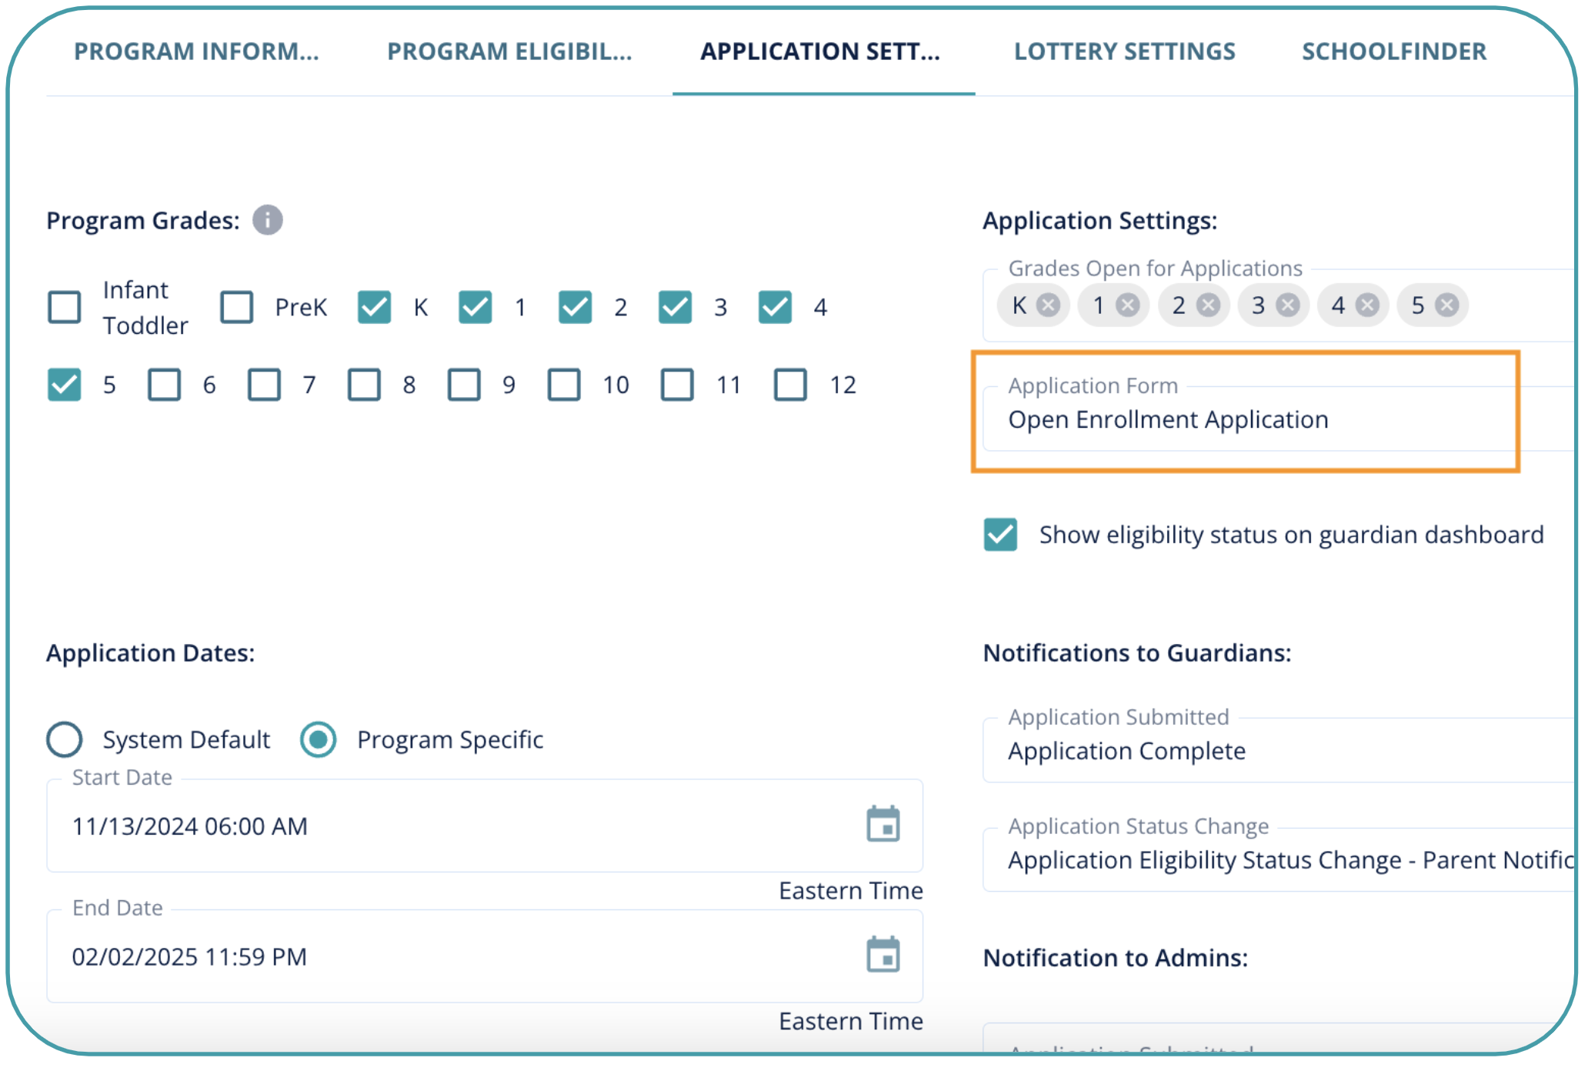This screenshot has width=1588, height=1071.
Task: Open the Application Form dropdown
Action: pyautogui.click(x=1246, y=419)
